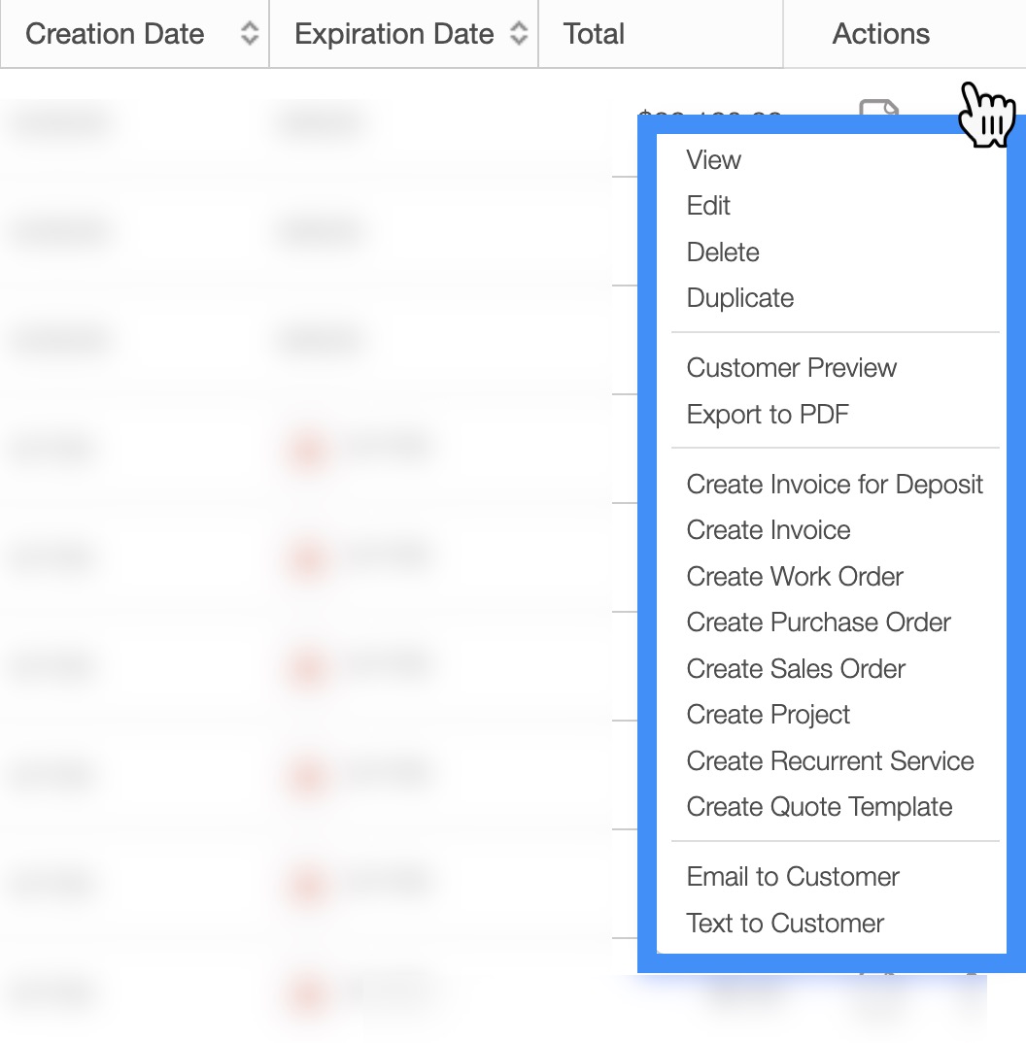
Task: Click the Creation Date sort arrows
Action: pyautogui.click(x=250, y=34)
